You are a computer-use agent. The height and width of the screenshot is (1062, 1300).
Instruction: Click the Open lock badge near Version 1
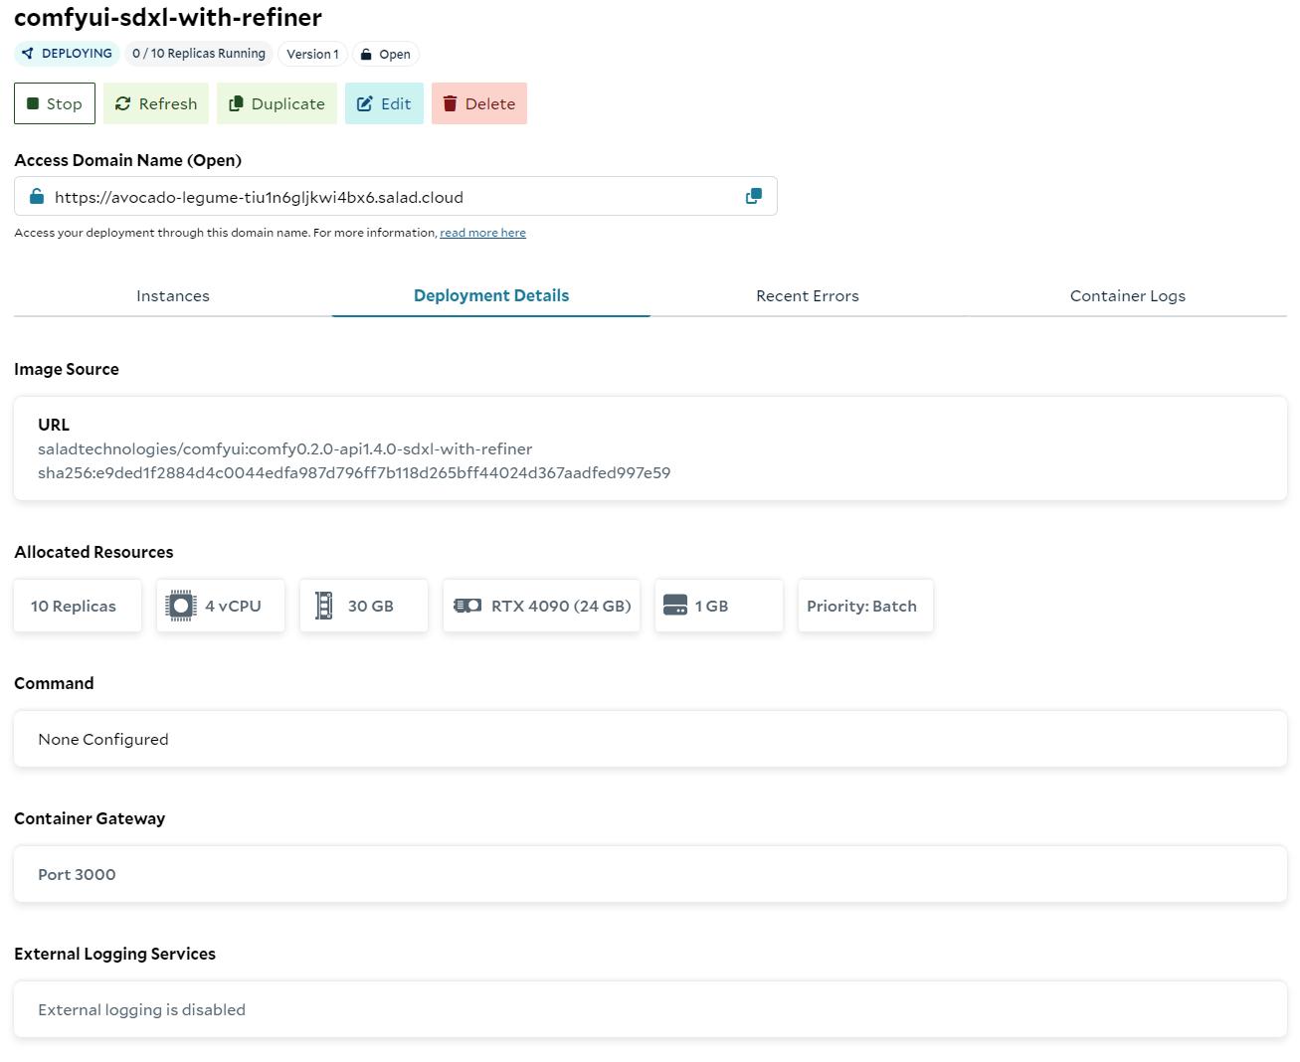pyautogui.click(x=385, y=54)
